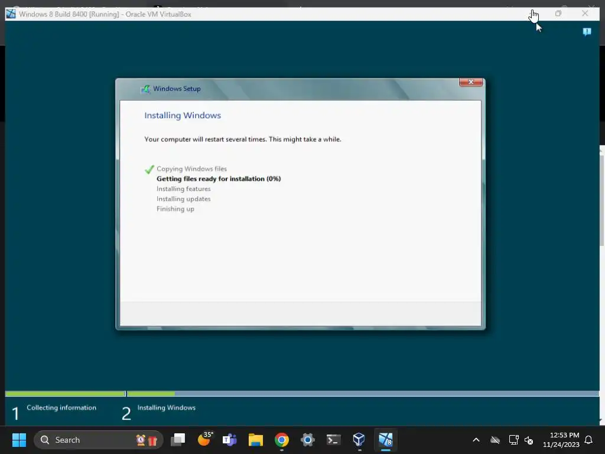Click the VirtualBox notification center icon

(x=587, y=31)
